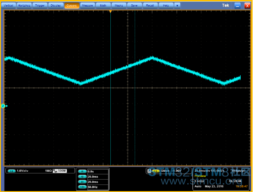Click the yellow Preview status text

(x=200, y=176)
